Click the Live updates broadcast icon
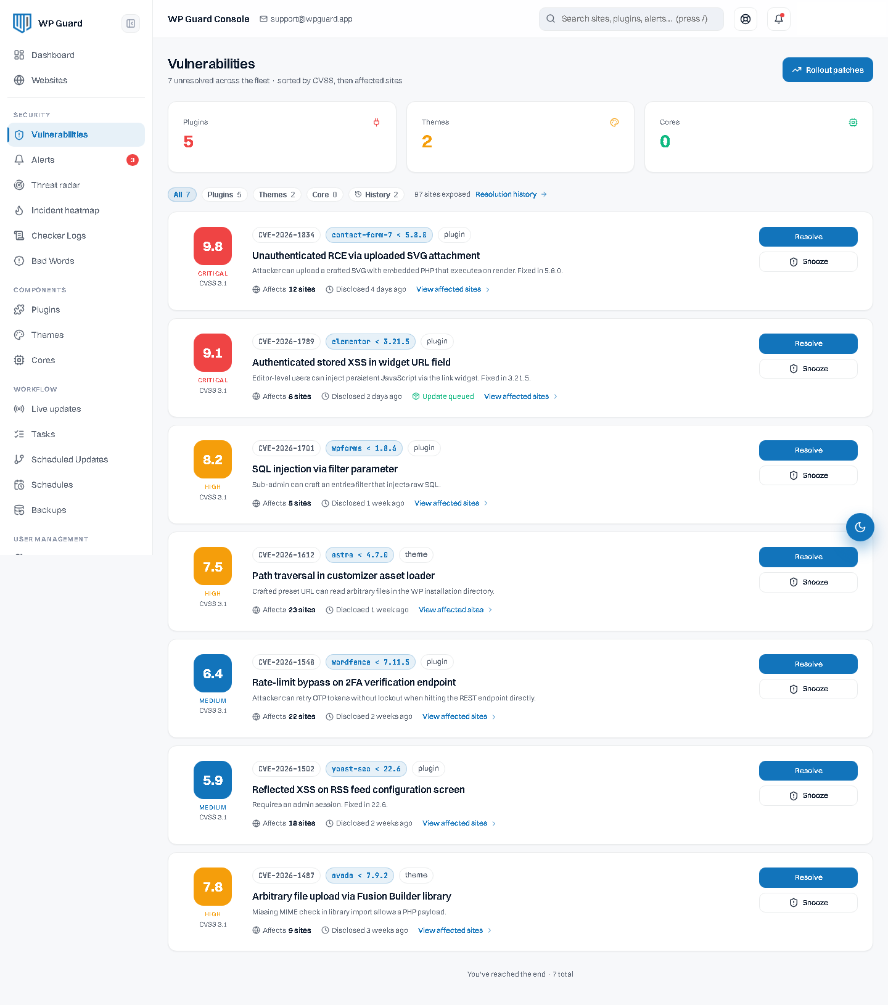The height and width of the screenshot is (1005, 888). (19, 409)
